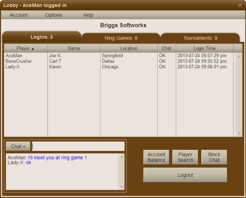Open the Help menu
Viewport: 246px width, 198px height.
pos(88,15)
